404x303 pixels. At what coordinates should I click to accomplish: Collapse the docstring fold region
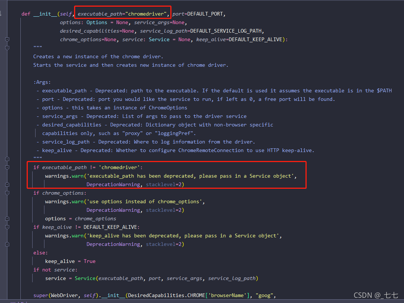pos(7,47)
